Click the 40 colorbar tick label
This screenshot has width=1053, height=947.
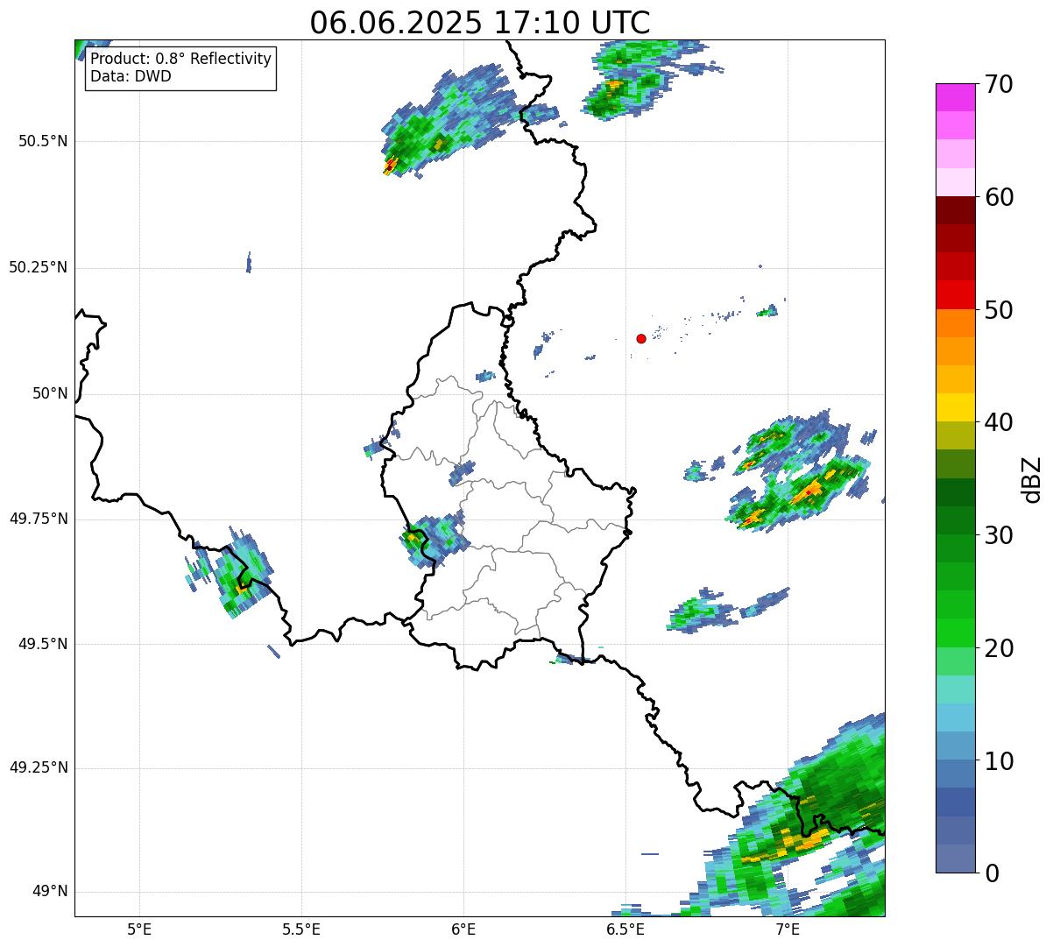click(x=999, y=422)
